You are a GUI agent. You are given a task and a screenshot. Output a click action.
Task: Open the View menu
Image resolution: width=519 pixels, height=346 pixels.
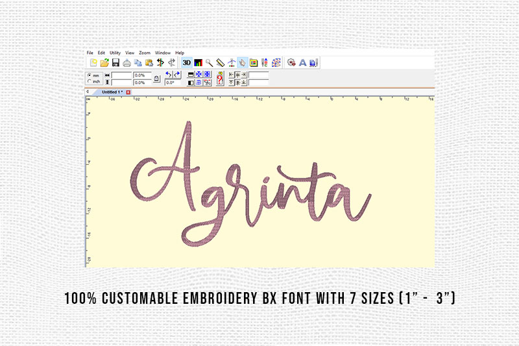pos(130,53)
